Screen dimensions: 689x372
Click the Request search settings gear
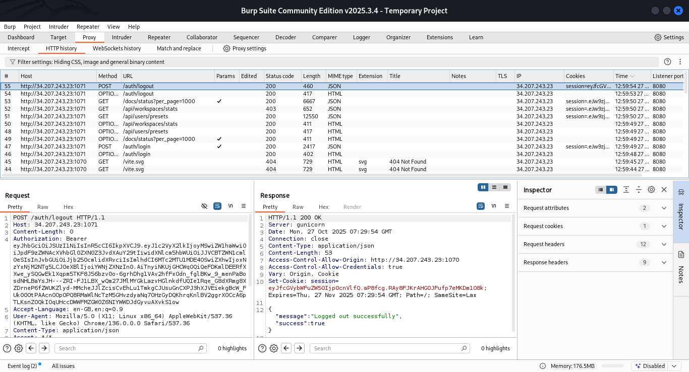(19, 348)
